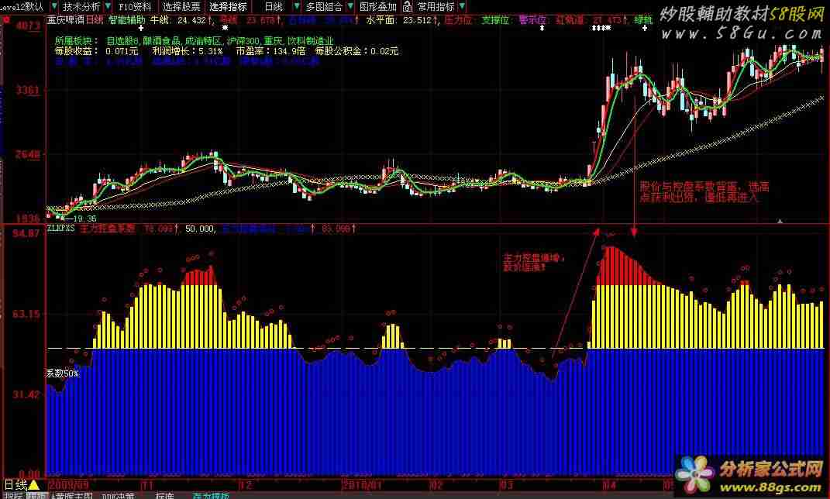Select 日线 period in toolbar
The height and width of the screenshot is (499, 830).
tap(274, 6)
